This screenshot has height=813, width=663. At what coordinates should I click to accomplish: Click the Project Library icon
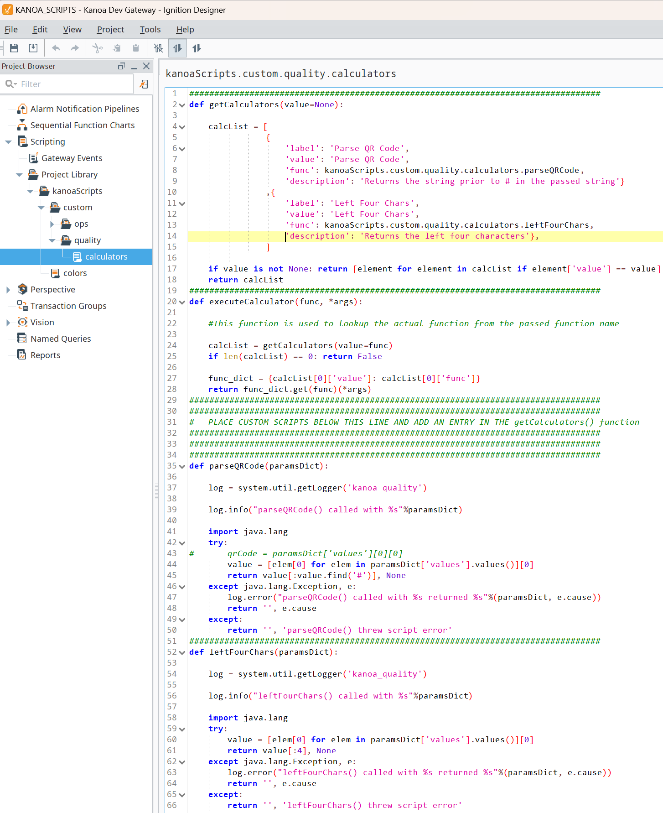coord(33,174)
